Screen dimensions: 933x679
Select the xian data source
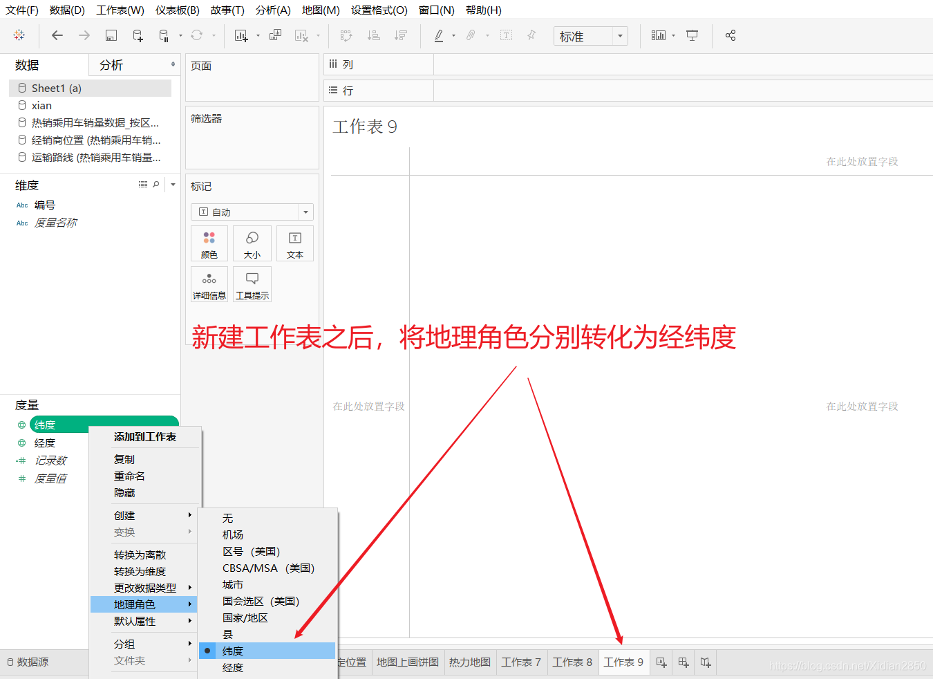pyautogui.click(x=41, y=106)
